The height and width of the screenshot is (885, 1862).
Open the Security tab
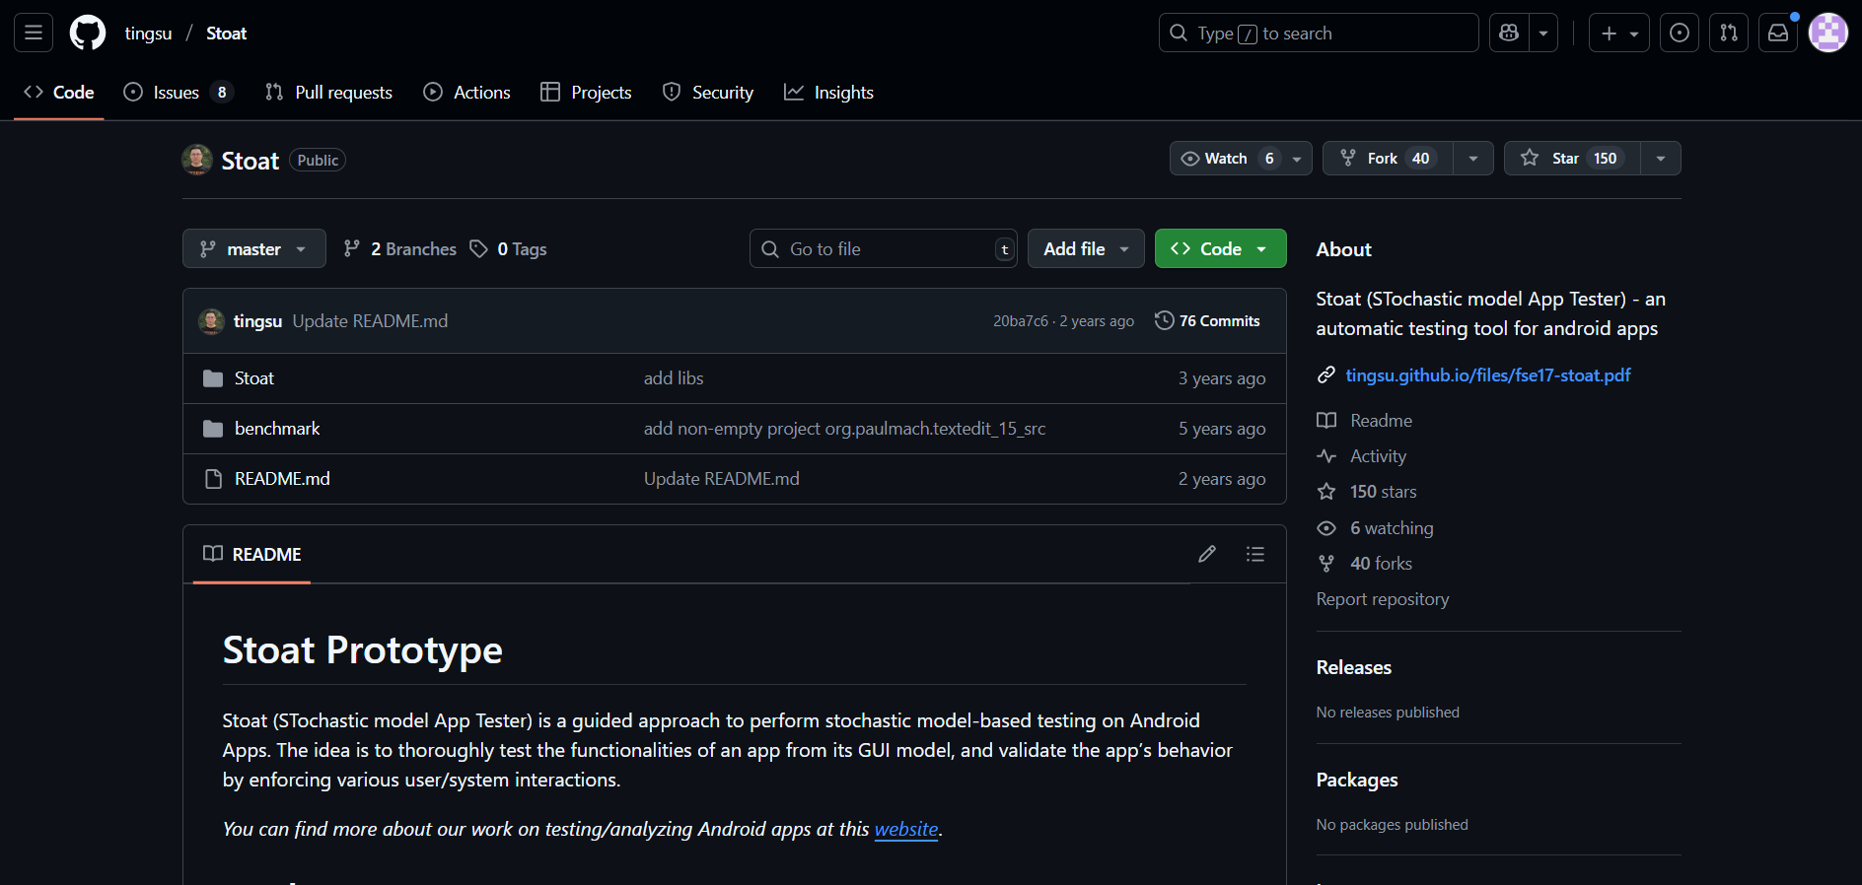pos(707,92)
